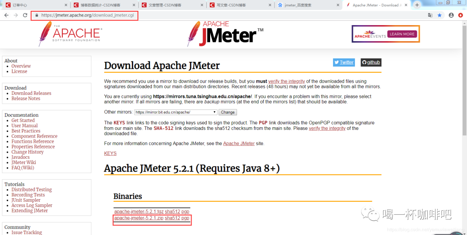This screenshot has height=235, width=467.
Task: Open the Apache Events Learn More banner
Action: tap(386, 34)
